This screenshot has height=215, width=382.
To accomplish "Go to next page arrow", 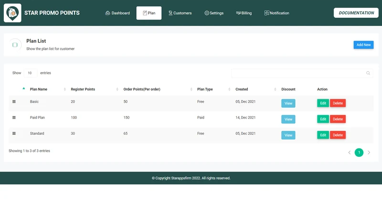I will (369, 152).
